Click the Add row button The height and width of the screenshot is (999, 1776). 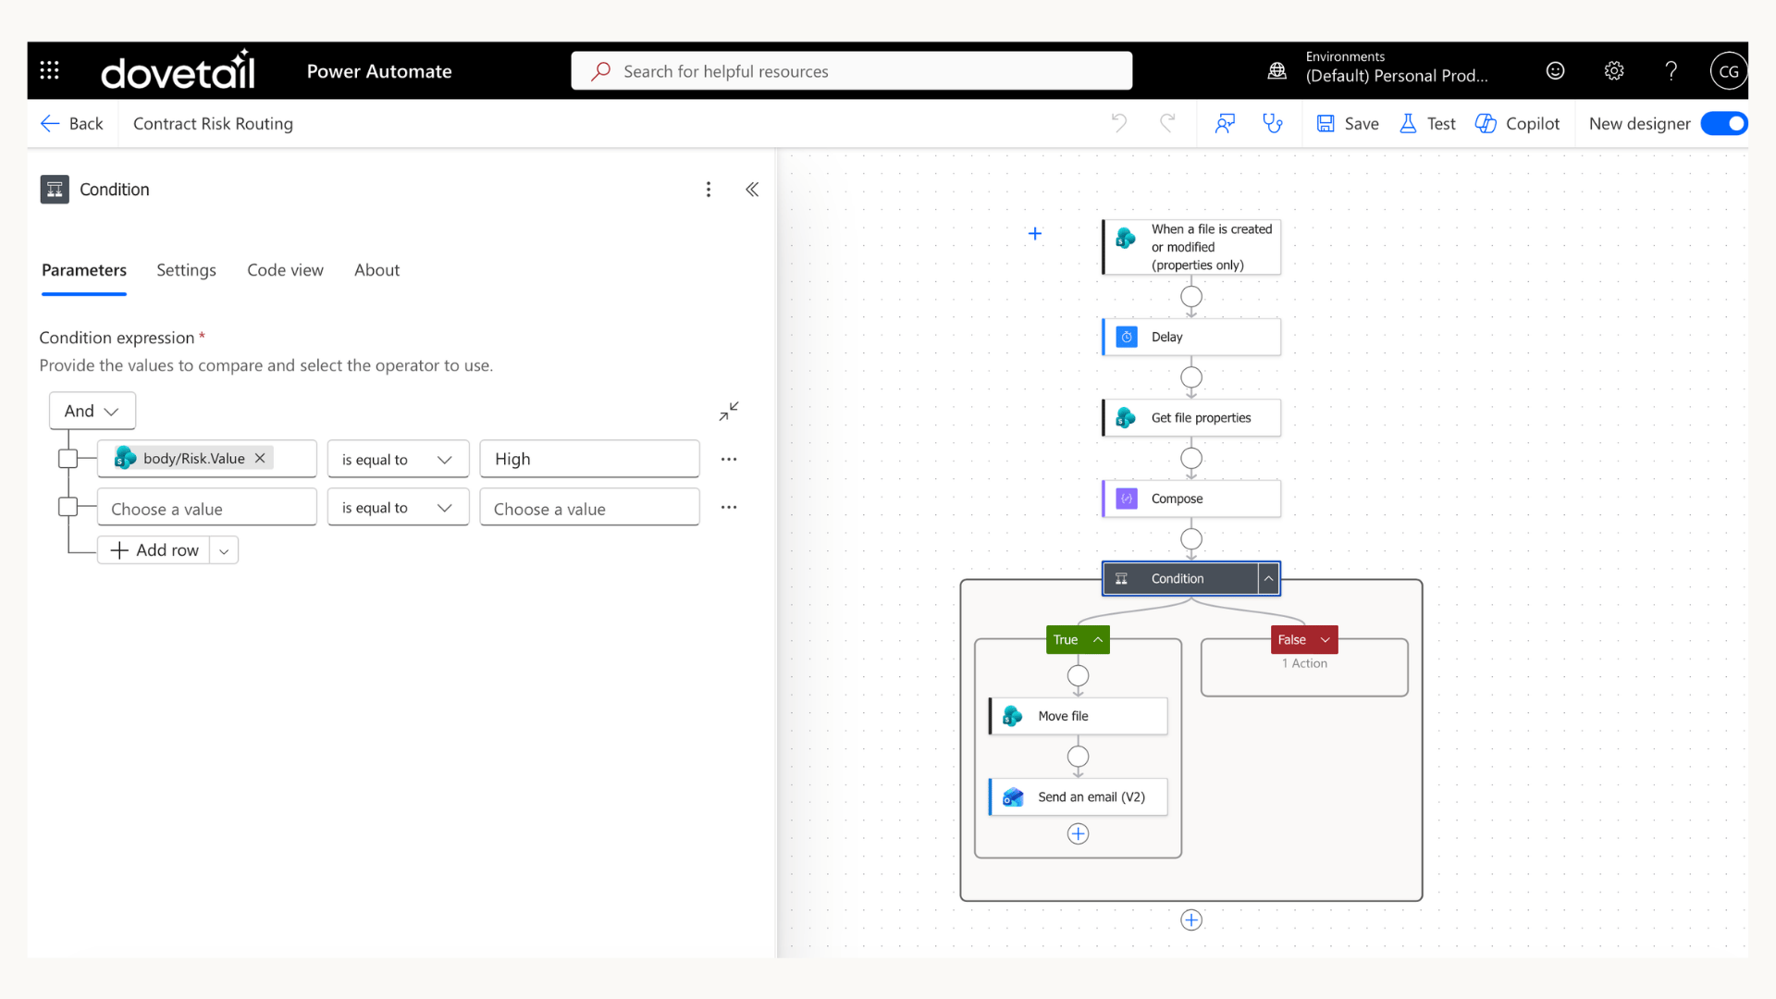tap(154, 550)
